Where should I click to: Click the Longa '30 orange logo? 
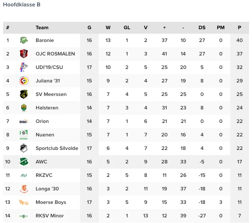[x=24, y=189]
